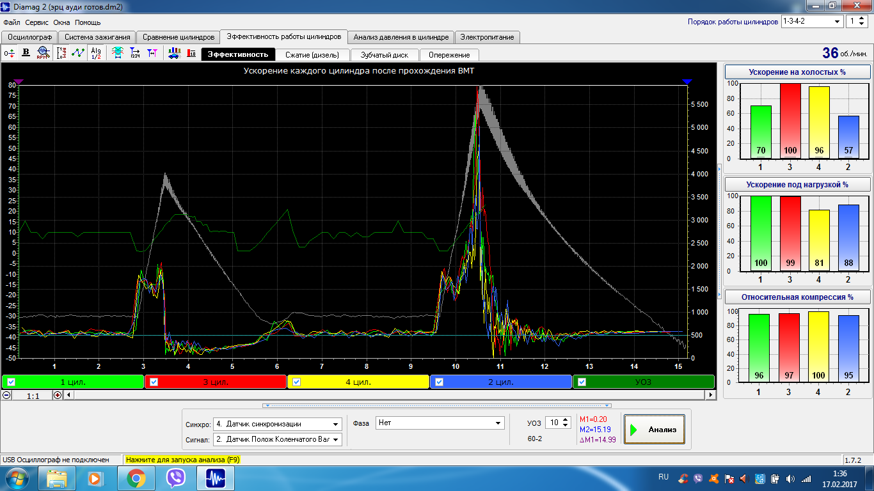Image resolution: width=874 pixels, height=491 pixels.
Task: Switch to the Электропитание tab
Action: pos(487,37)
